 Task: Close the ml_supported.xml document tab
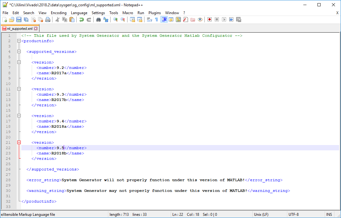click(35, 28)
